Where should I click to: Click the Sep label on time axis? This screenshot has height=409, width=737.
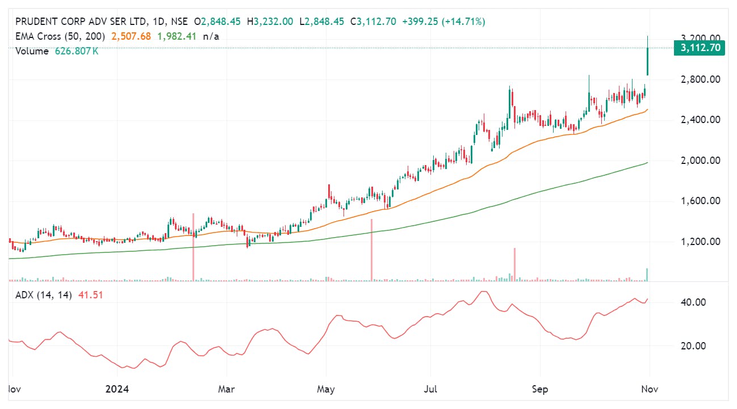point(540,389)
